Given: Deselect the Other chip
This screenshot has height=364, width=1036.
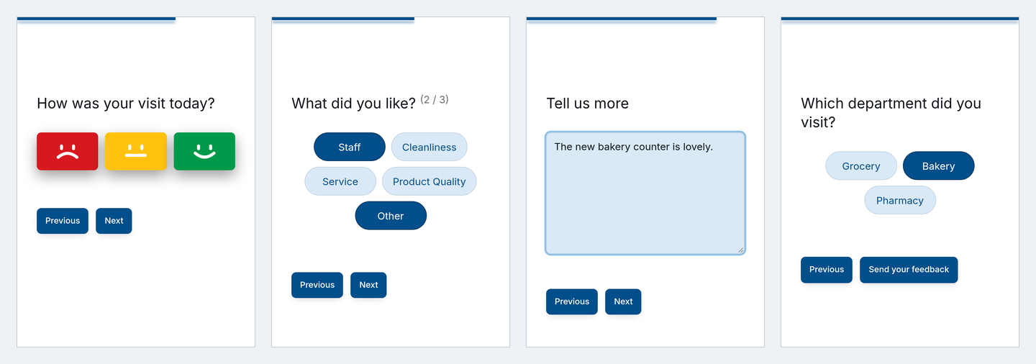Looking at the screenshot, I should point(391,216).
